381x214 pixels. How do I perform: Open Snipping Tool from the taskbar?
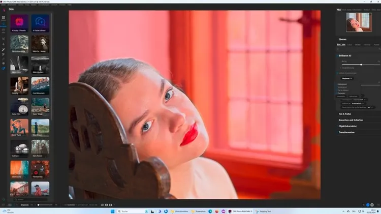point(263,211)
